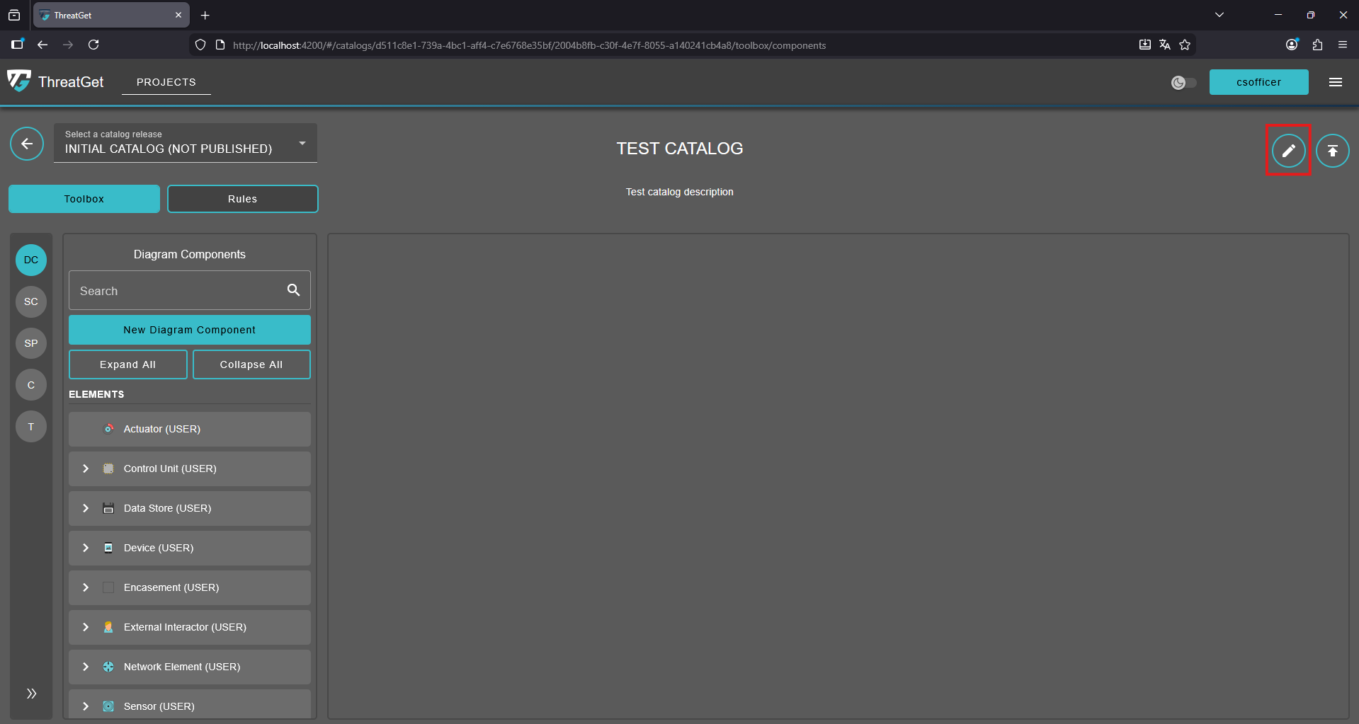Click the publish catalog upload icon
Screen dimensions: 1359x724
[1332, 150]
